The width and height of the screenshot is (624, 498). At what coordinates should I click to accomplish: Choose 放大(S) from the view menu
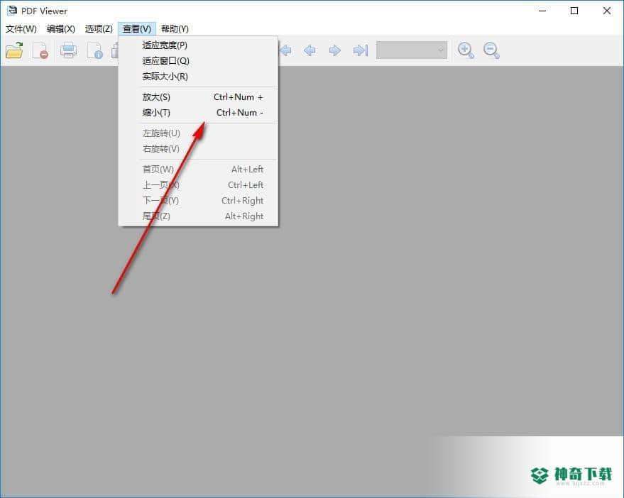click(x=198, y=97)
